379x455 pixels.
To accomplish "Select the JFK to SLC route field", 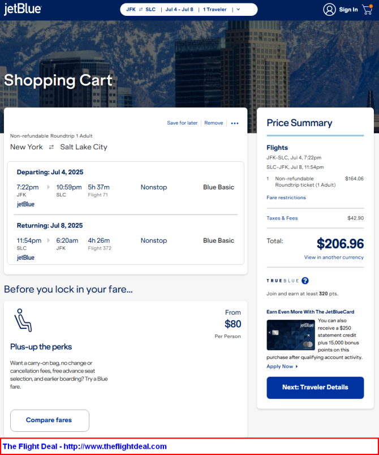I will pos(141,10).
